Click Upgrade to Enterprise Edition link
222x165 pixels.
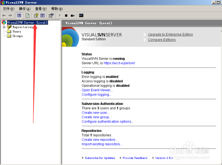coord(170,34)
